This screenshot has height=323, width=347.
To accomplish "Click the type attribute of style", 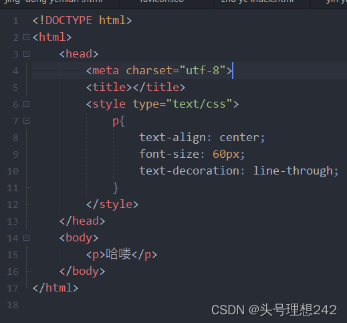I will click(146, 104).
